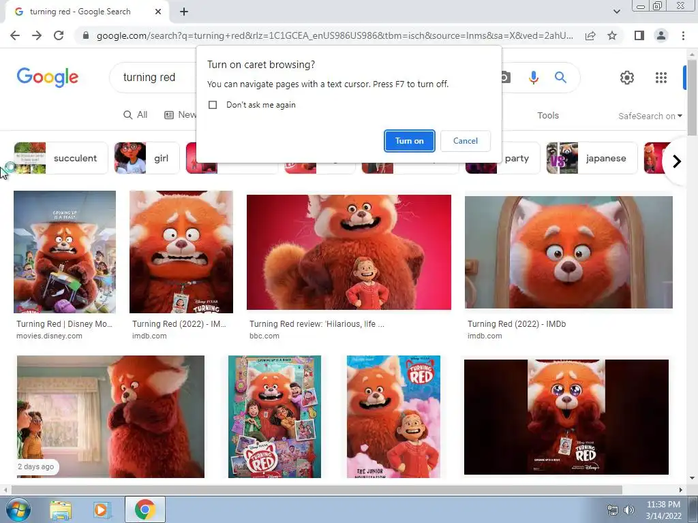Open Google quick settings gear
The image size is (698, 523).
tap(627, 78)
